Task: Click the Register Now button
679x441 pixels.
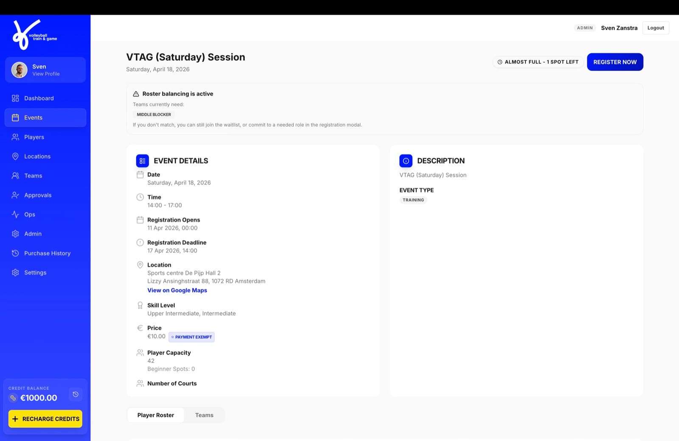Action: pos(615,62)
